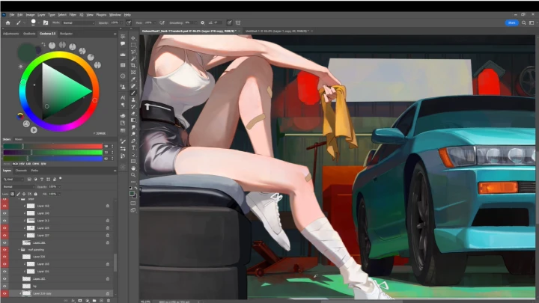The image size is (539, 303).
Task: Open layer blend mode Normal dropdown
Action: [x=19, y=186]
